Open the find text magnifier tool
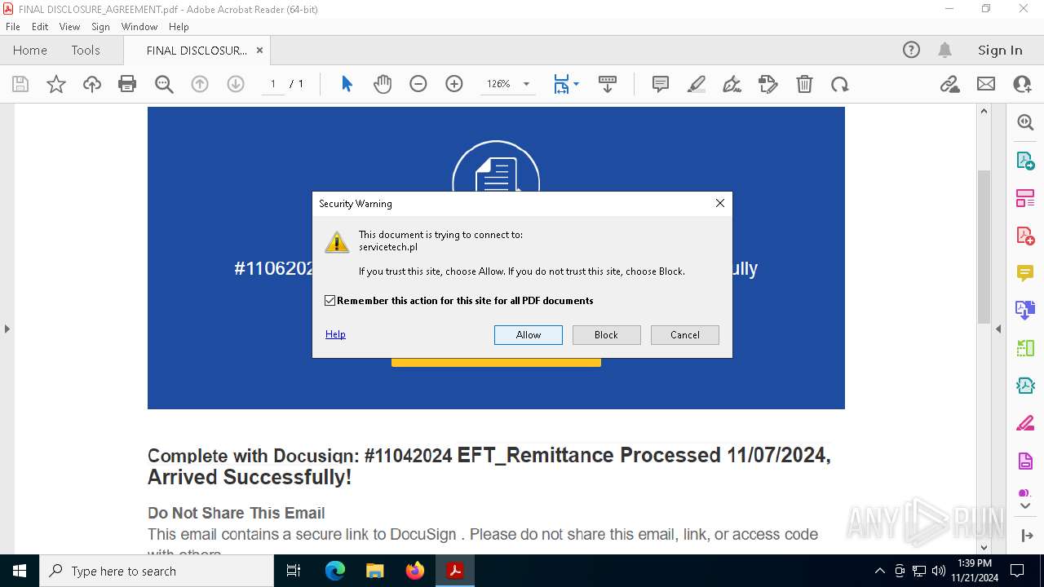 coord(164,84)
